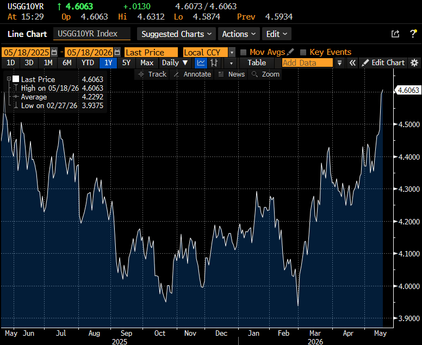
Task: Click the Op 4.6063 value in header
Action: tap(95, 17)
